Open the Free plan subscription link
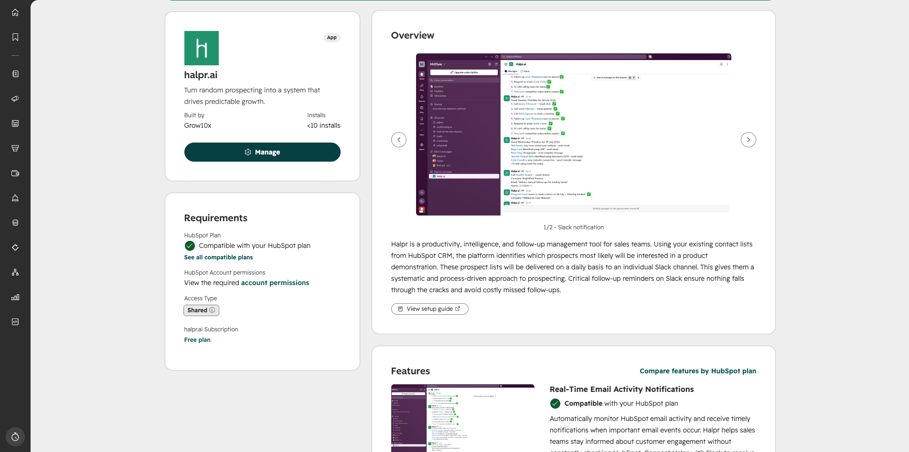 (x=197, y=340)
